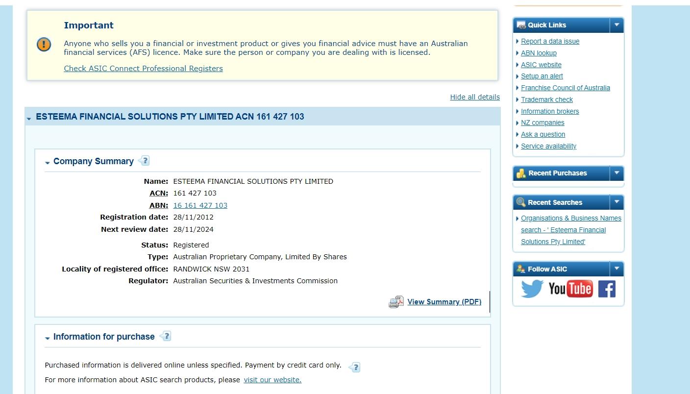The height and width of the screenshot is (394, 690).
Task: Click the status value Registered
Action: (191, 245)
